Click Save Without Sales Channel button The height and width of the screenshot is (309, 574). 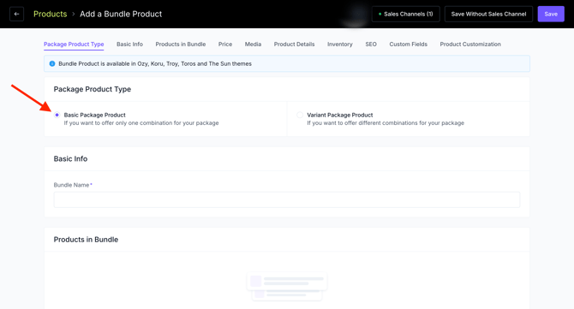[488, 14]
